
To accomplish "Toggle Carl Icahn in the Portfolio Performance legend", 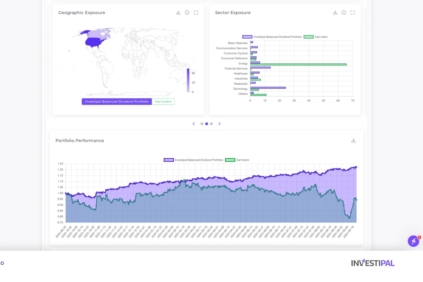I will [x=237, y=160].
